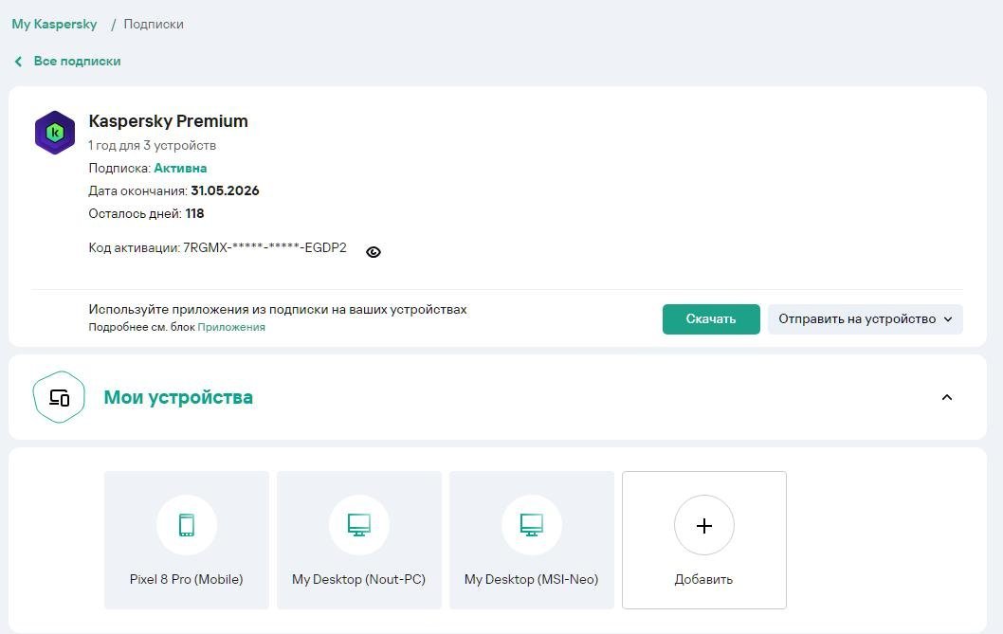The width and height of the screenshot is (1003, 634).
Task: Select the Pixel 8 Pro phone icon
Action: point(187,525)
